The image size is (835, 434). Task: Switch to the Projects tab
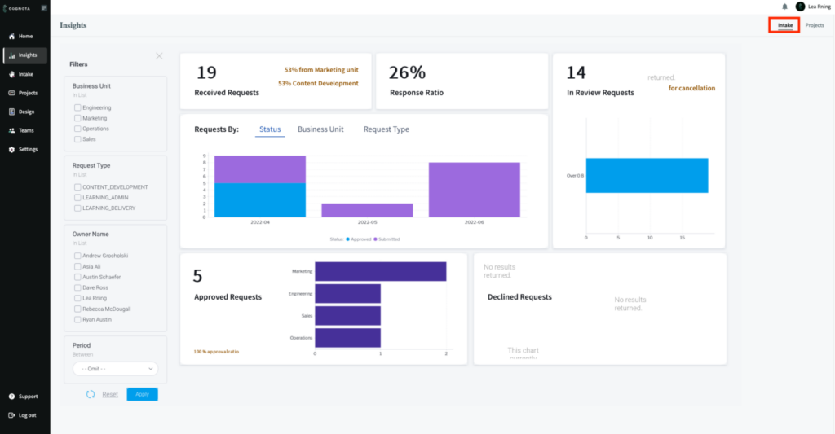(815, 25)
